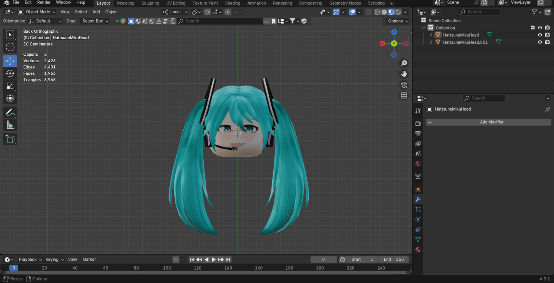This screenshot has height=283, width=554.
Task: Click the Add Modifier button
Action: [x=488, y=122]
